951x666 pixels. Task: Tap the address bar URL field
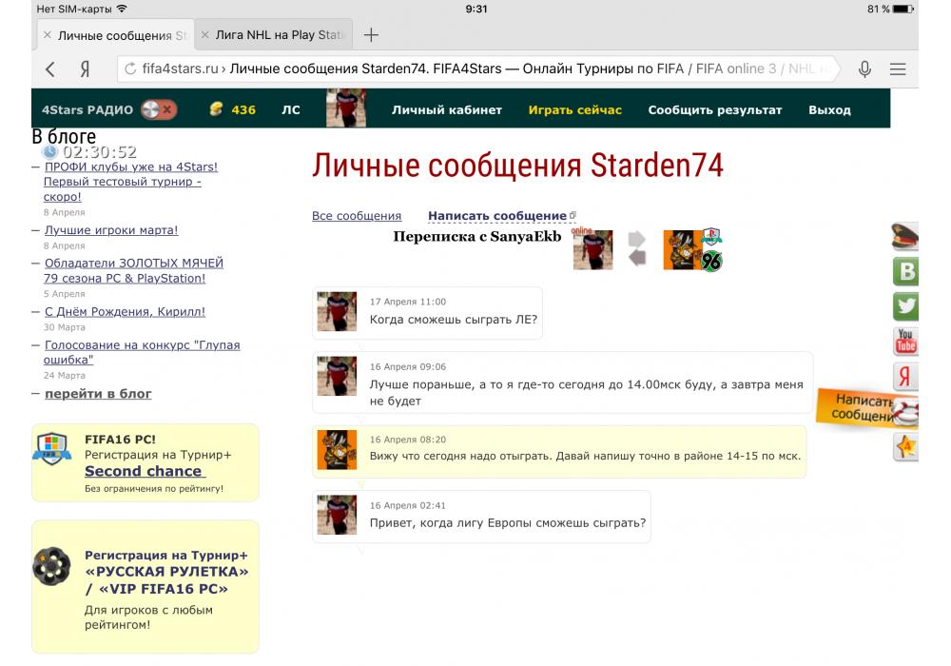pyautogui.click(x=475, y=69)
